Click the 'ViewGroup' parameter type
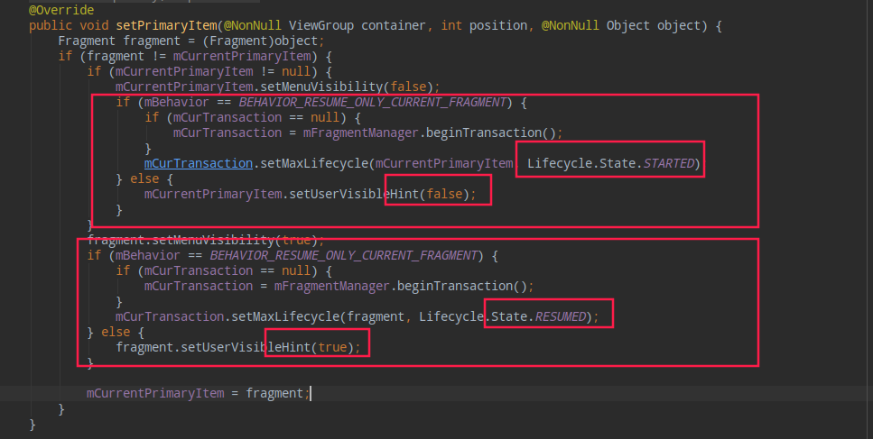The width and height of the screenshot is (873, 439). [x=321, y=25]
